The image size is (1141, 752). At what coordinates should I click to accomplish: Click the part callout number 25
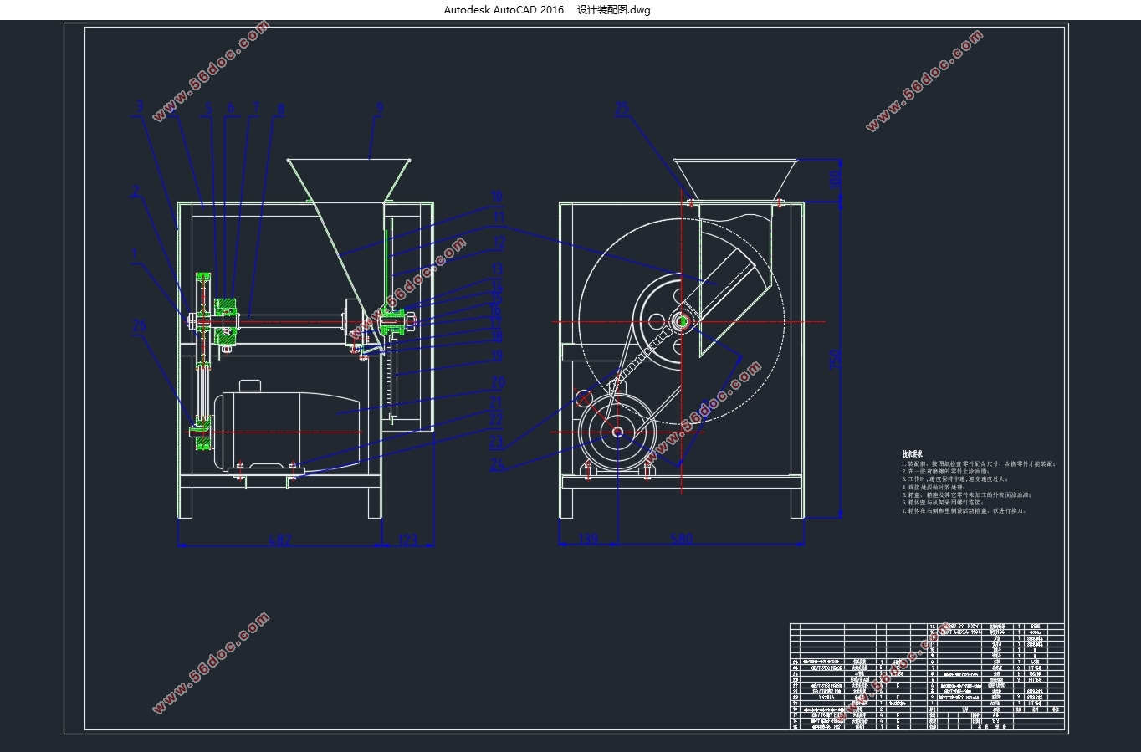click(x=622, y=109)
